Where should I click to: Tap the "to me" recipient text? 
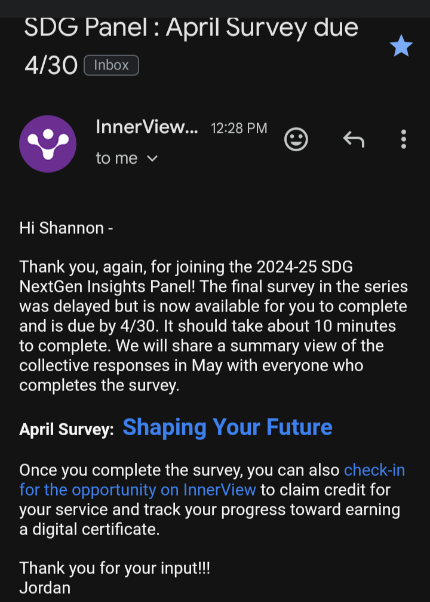116,158
